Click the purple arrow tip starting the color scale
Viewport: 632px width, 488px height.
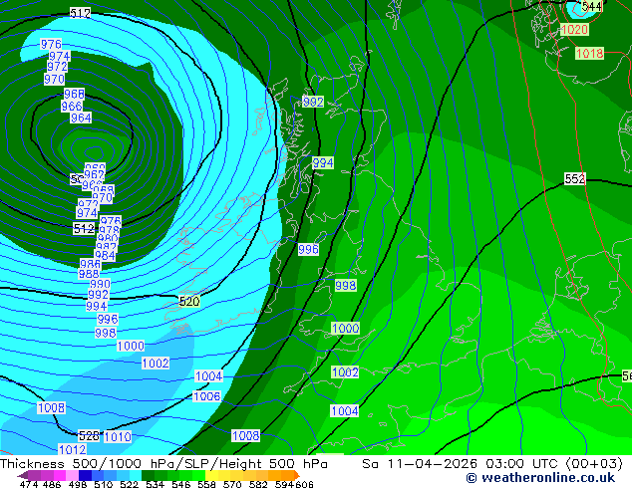pyautogui.click(x=23, y=475)
